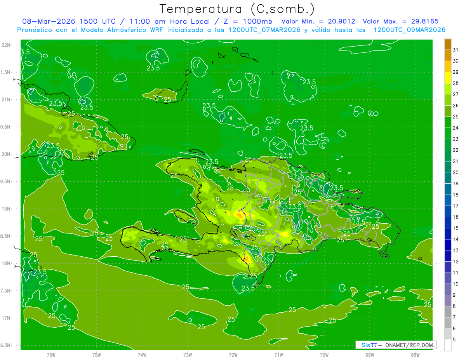Image resolution: width=466 pixels, height=360 pixels.
Task: Click the legend band between 26 and 27
Action: click(448, 100)
